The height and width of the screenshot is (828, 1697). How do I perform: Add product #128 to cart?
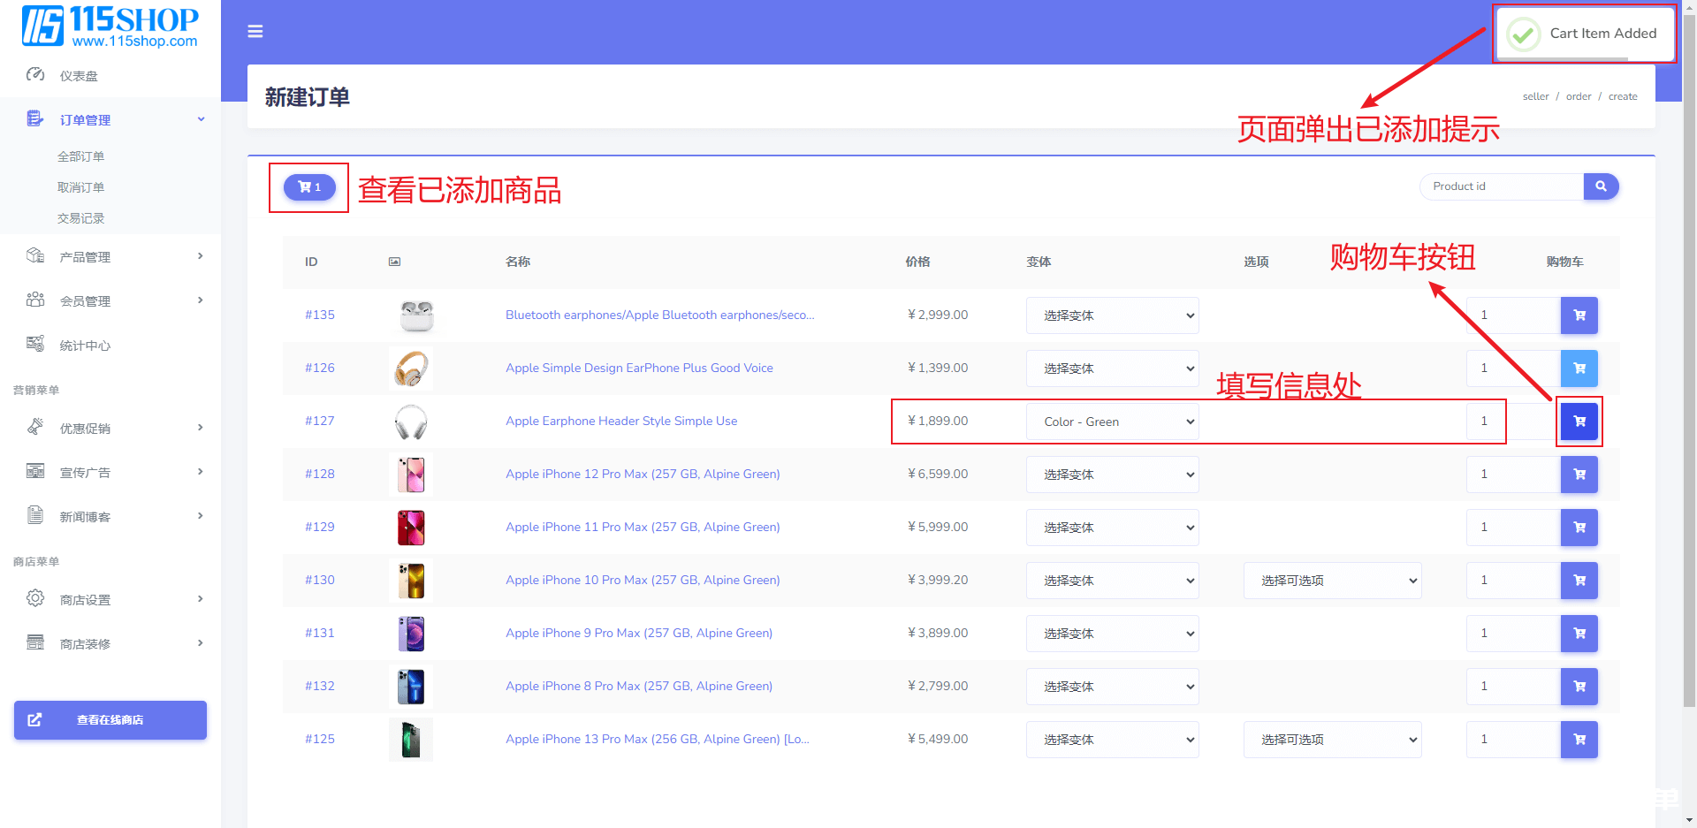(1579, 475)
